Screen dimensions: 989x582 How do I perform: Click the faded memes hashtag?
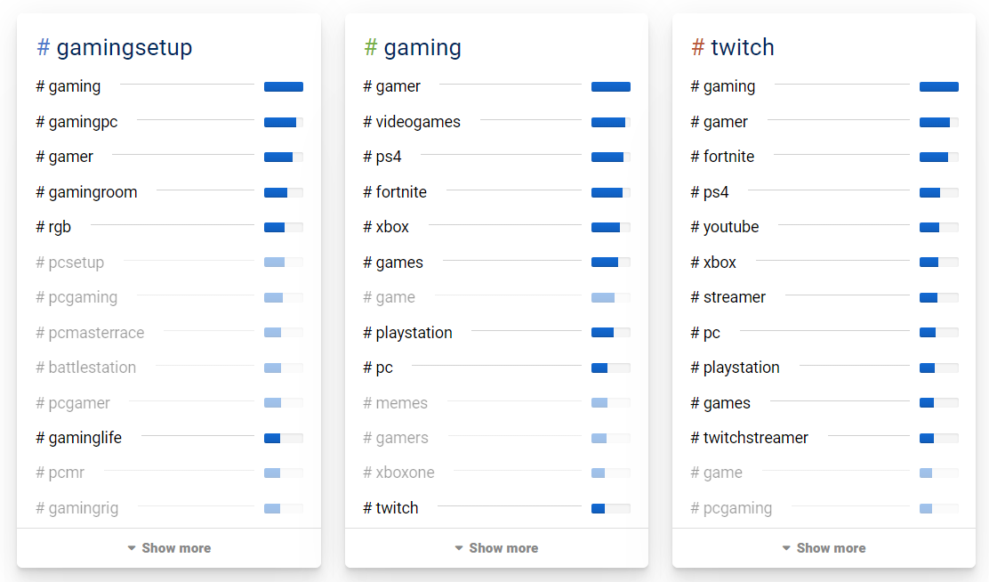tap(395, 403)
